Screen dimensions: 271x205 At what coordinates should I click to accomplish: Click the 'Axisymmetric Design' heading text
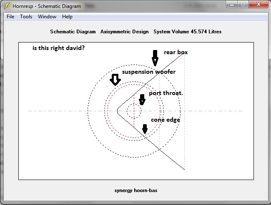(x=124, y=32)
